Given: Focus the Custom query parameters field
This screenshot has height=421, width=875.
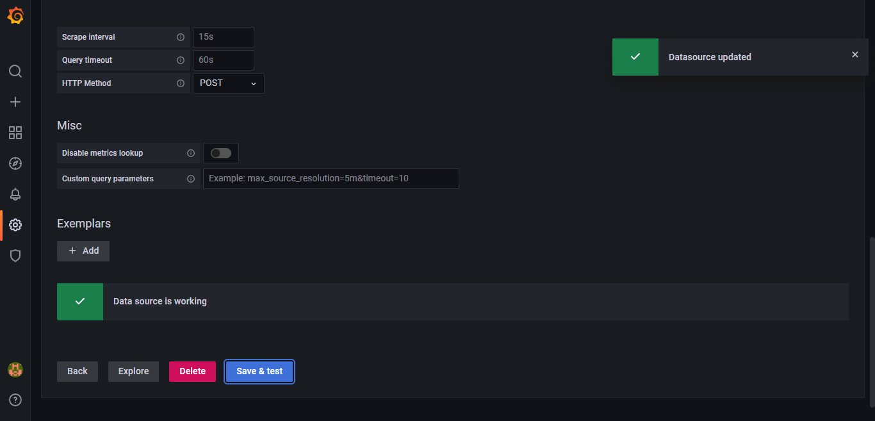Looking at the screenshot, I should pyautogui.click(x=331, y=179).
